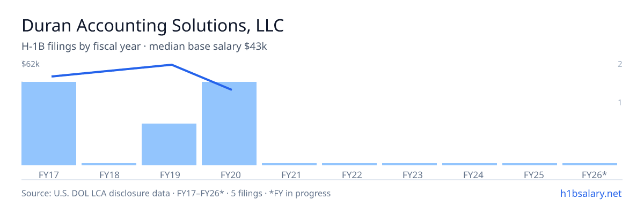644x214 pixels.
Task: Click the FY26* axis label
Action: [594, 174]
